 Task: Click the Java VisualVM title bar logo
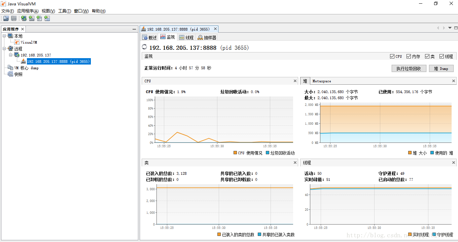[x=4, y=3]
